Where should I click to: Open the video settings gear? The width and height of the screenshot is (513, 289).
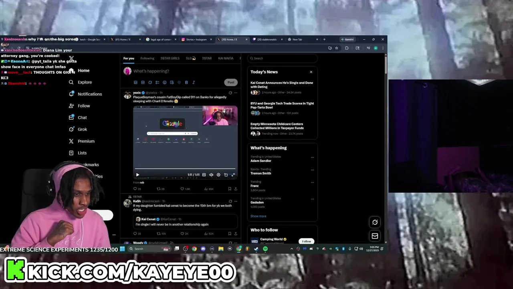pyautogui.click(x=218, y=175)
